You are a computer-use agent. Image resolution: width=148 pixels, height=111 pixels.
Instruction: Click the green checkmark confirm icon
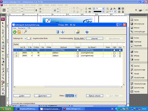pos(15,32)
